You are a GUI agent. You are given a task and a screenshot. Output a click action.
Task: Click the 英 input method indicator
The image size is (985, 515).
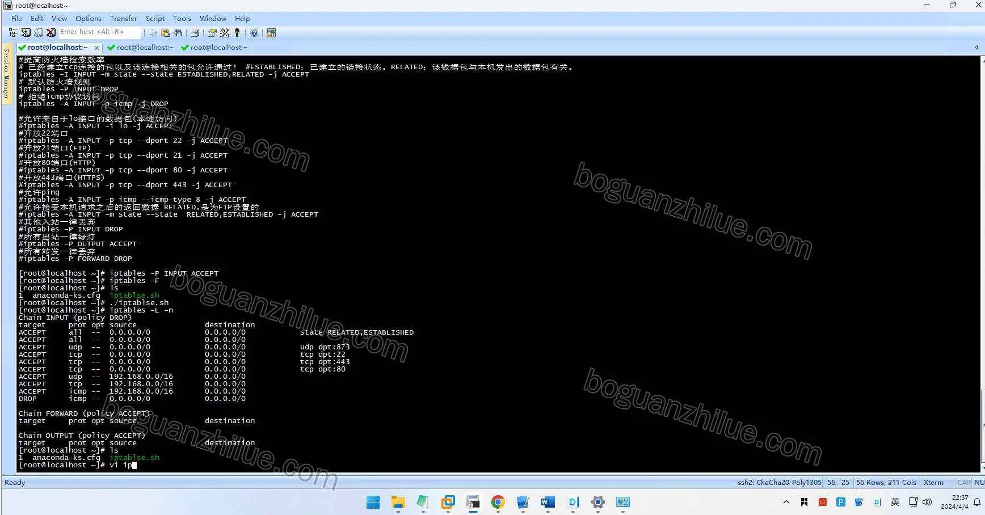(x=895, y=502)
